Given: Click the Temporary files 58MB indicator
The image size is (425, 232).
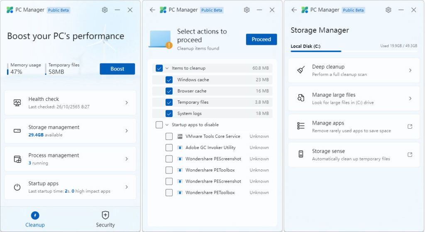Looking at the screenshot, I should [62, 68].
